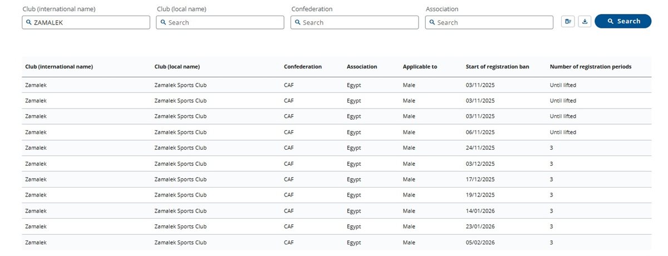This screenshot has height=256, width=668.
Task: Focus the Club (local name) search field
Action: pyautogui.click(x=220, y=22)
